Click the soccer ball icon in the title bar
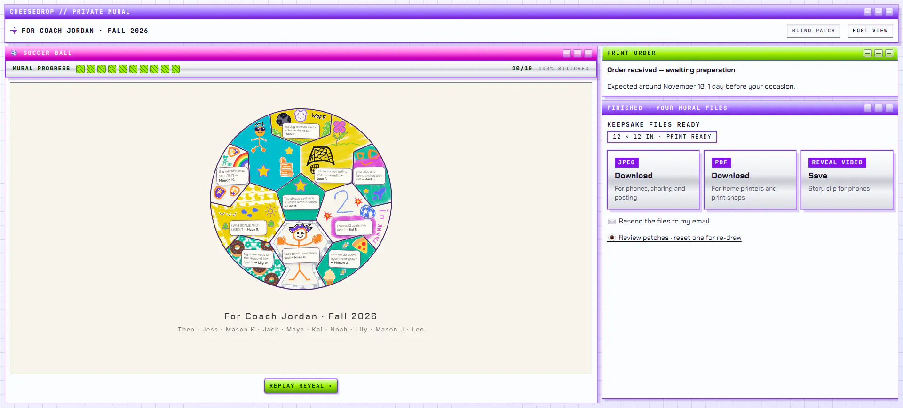903x408 pixels. 14,53
